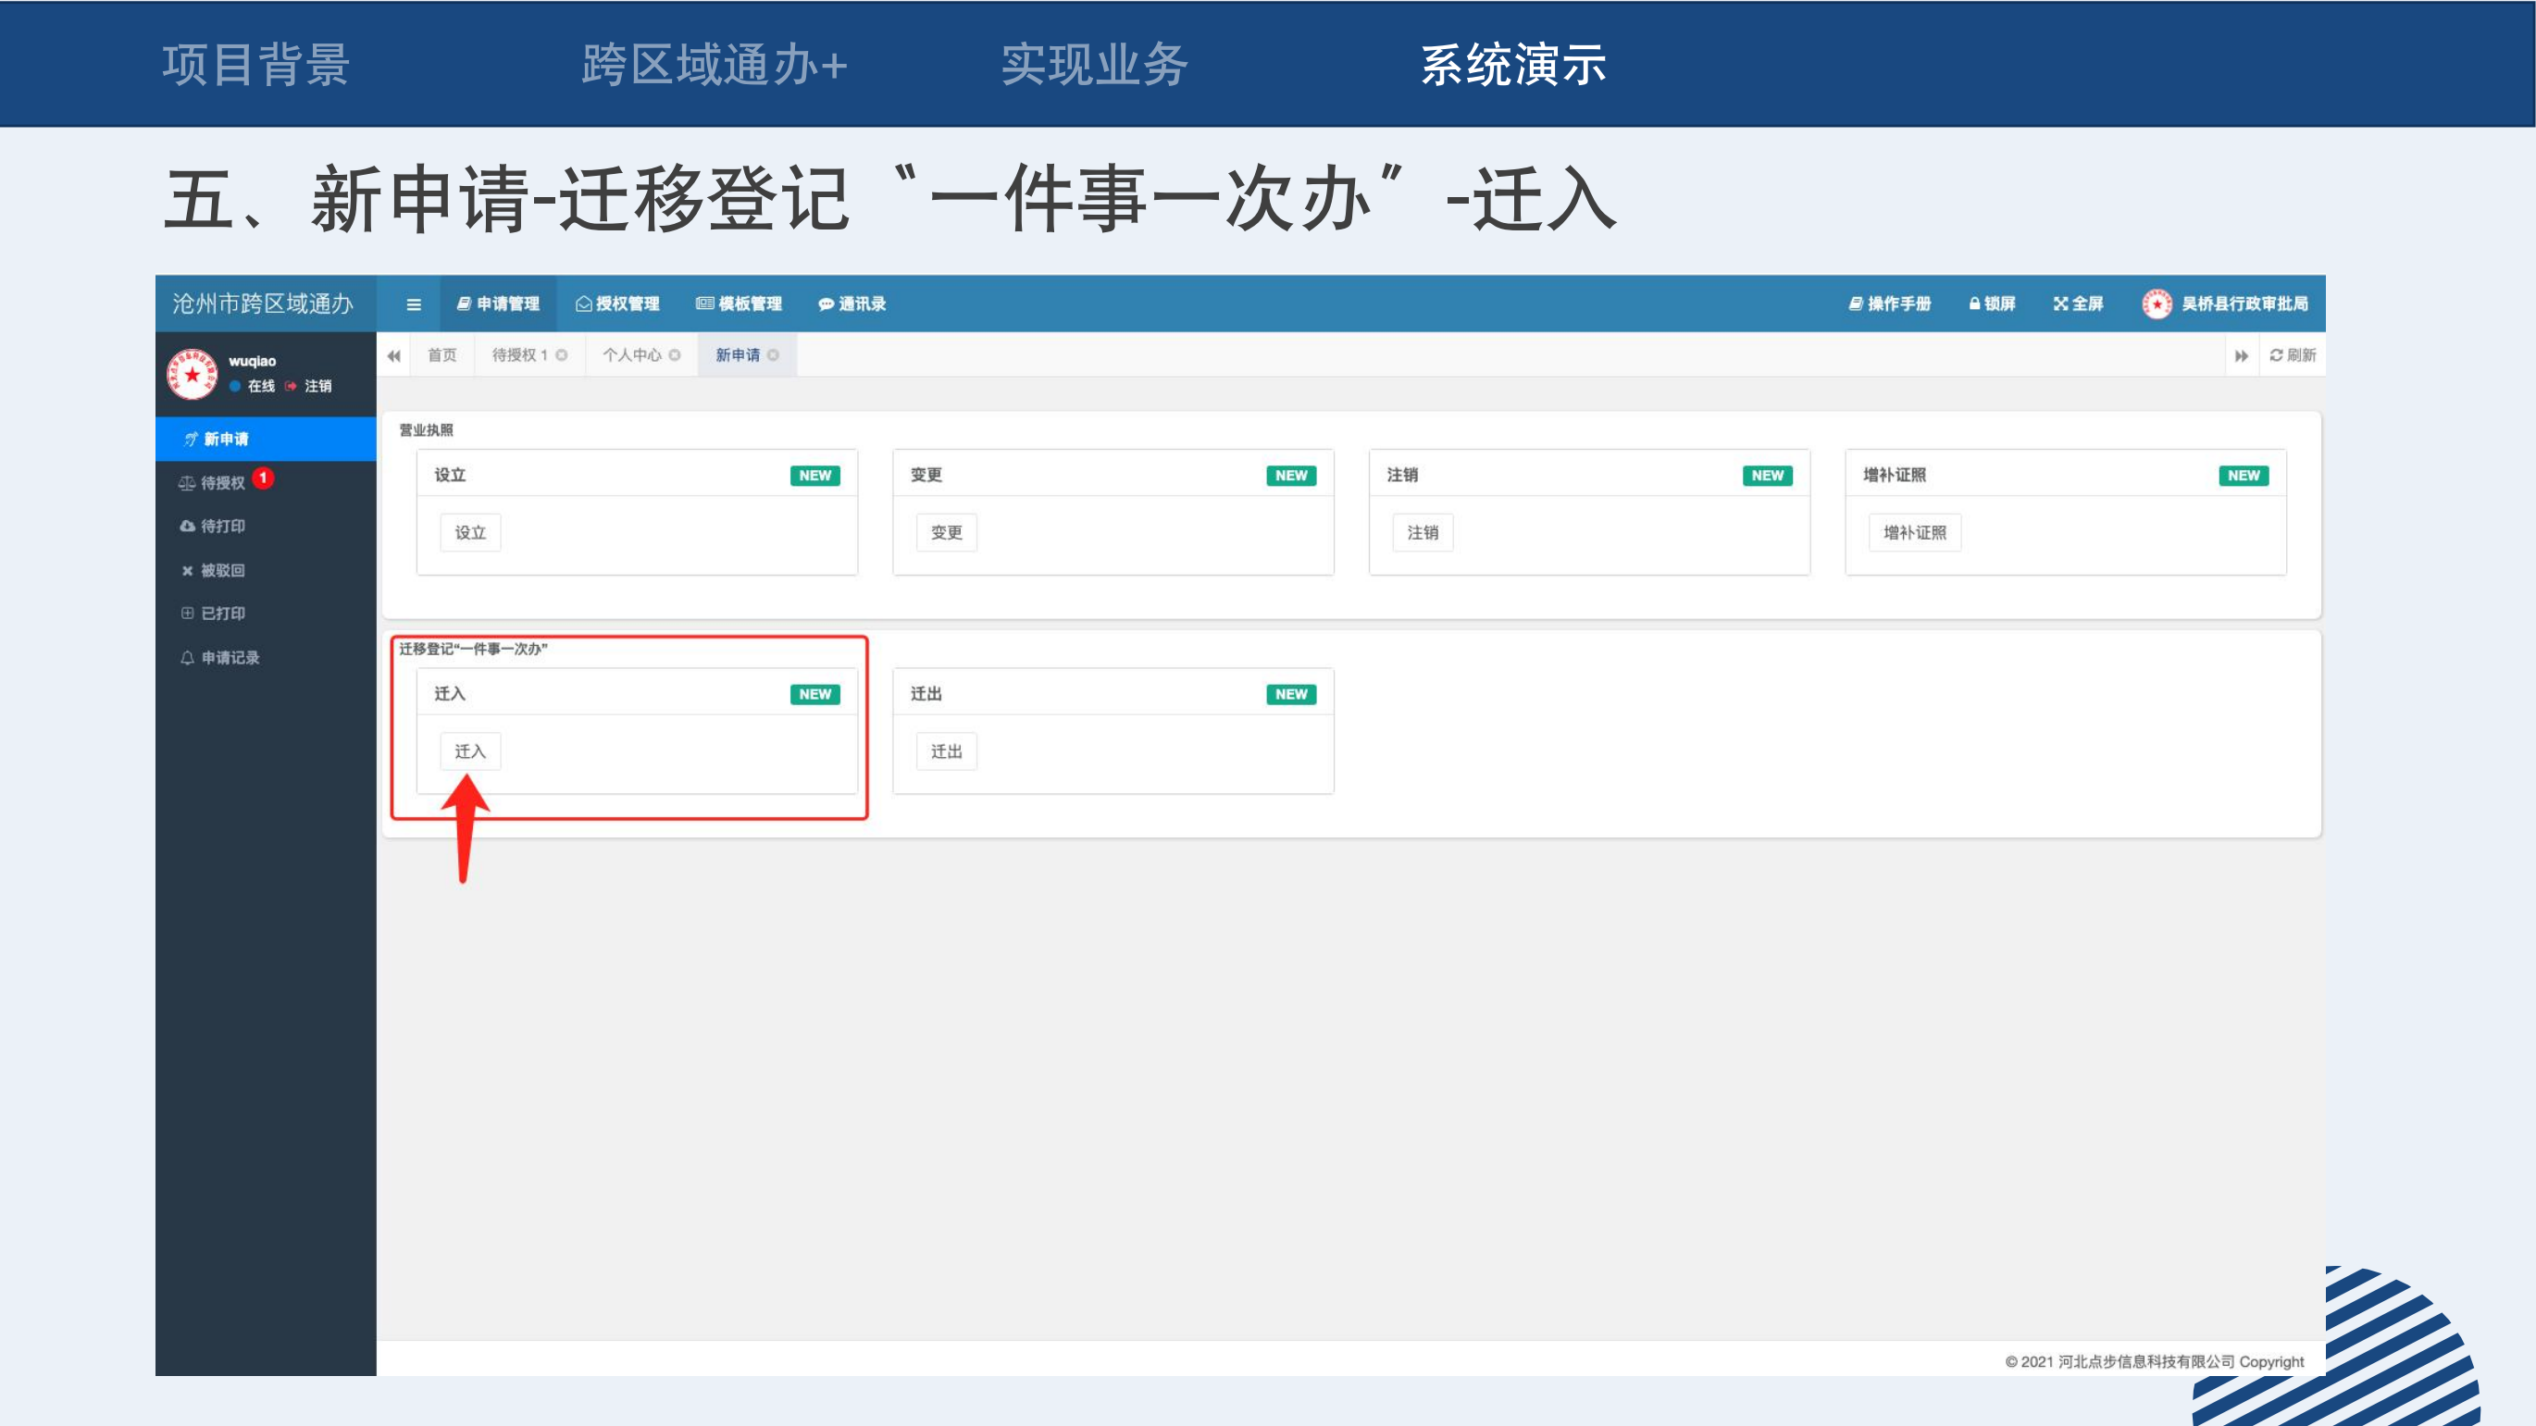Open 授权管理 top menu

[617, 304]
